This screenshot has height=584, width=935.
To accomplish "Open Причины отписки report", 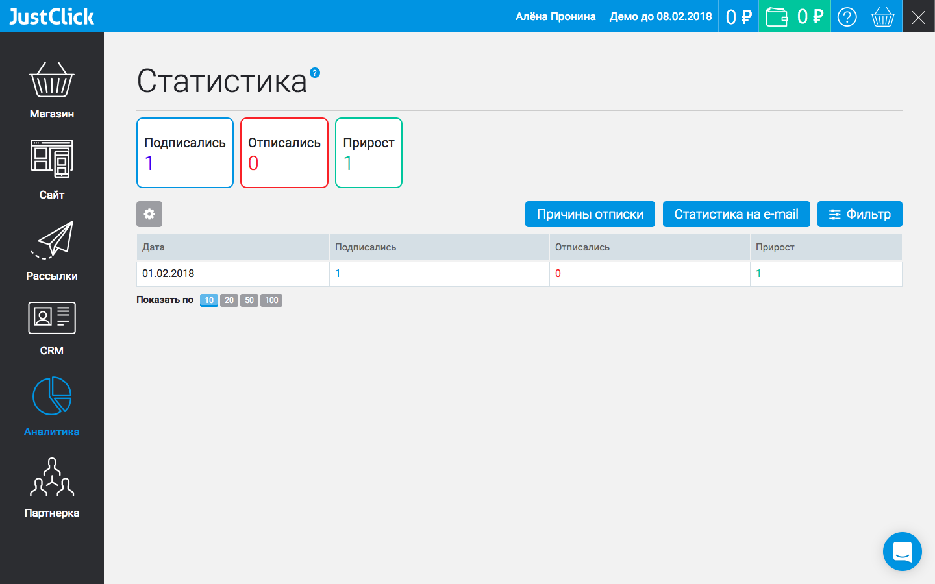I will (590, 214).
